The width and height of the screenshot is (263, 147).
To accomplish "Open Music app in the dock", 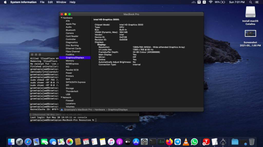I will tap(111, 142).
